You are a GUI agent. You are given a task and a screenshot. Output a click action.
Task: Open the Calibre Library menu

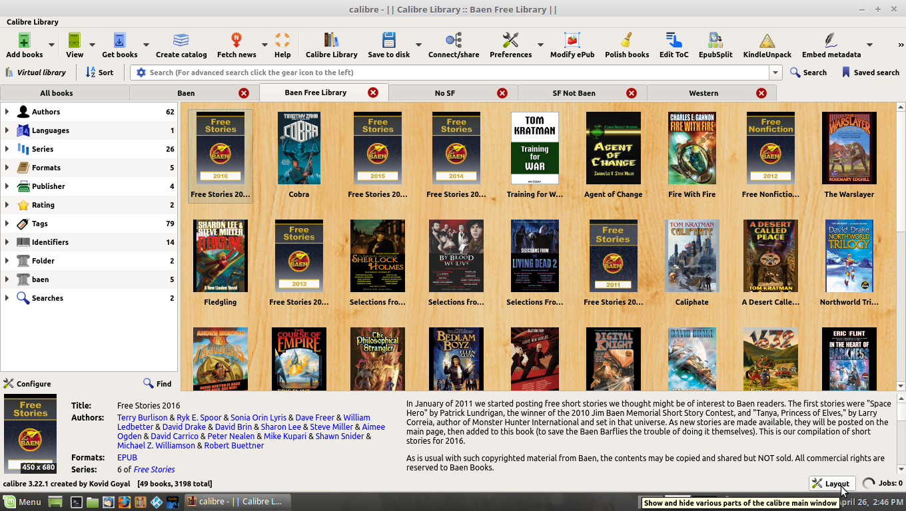pos(32,22)
